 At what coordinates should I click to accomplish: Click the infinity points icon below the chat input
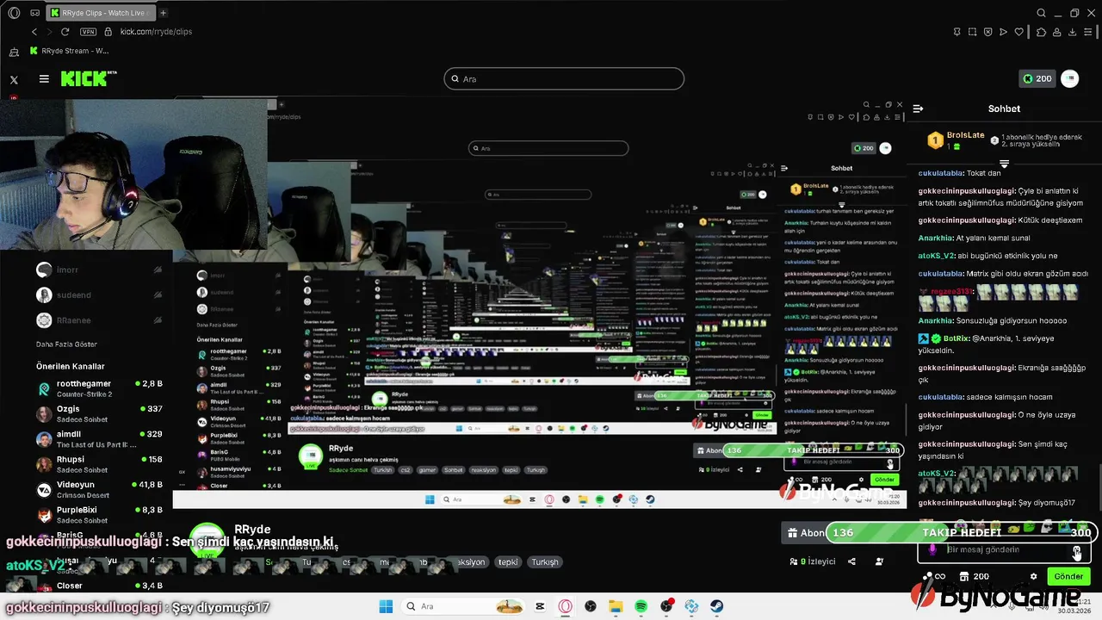point(935,576)
